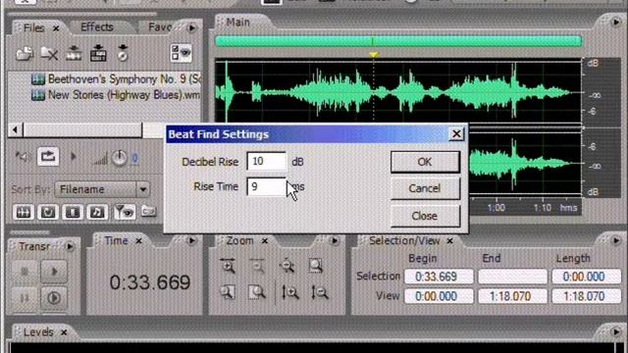Click the yellow playhead marker
The height and width of the screenshot is (353, 628).
(x=373, y=55)
